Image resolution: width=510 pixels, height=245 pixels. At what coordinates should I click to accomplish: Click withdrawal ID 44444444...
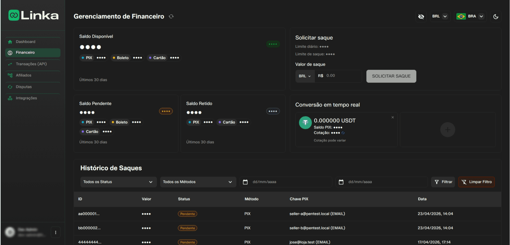[90, 242]
